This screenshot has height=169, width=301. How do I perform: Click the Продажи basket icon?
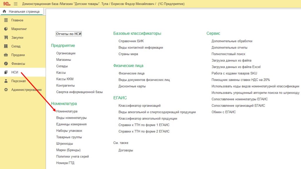tap(6, 55)
